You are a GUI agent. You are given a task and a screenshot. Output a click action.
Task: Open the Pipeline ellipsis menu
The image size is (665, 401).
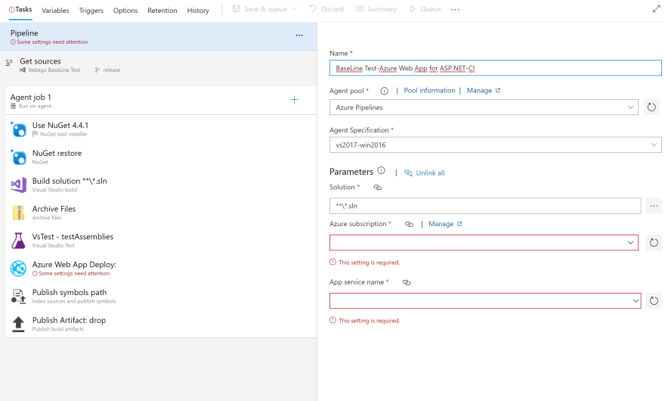coord(299,36)
